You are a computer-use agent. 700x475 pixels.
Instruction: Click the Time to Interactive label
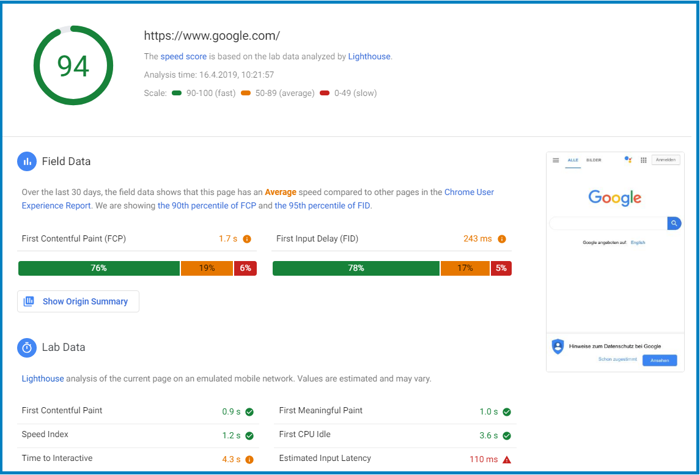point(57,458)
